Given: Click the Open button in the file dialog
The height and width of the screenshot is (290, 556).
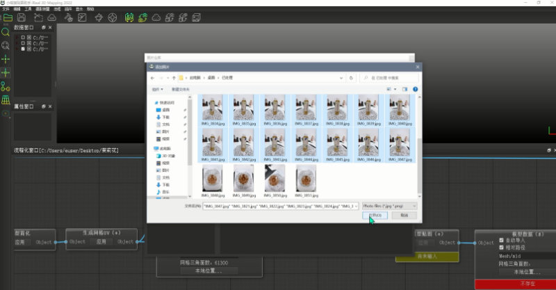Looking at the screenshot, I should point(375,216).
